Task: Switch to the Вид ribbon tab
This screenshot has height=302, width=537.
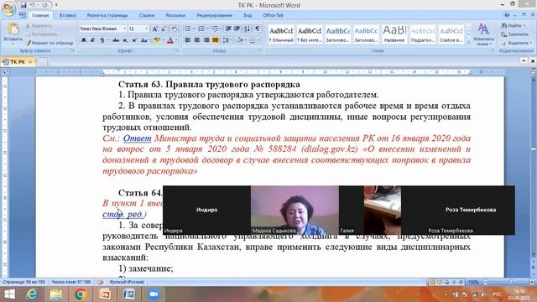Action: (248, 15)
